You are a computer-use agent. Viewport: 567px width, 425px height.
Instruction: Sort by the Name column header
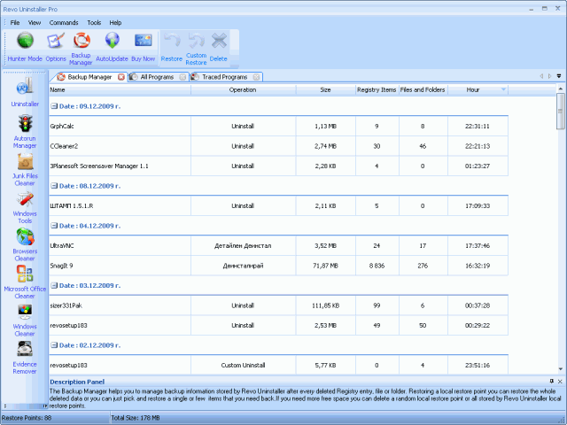click(x=120, y=89)
